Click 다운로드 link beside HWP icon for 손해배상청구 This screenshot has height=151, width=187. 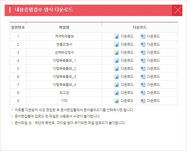pos(127,52)
